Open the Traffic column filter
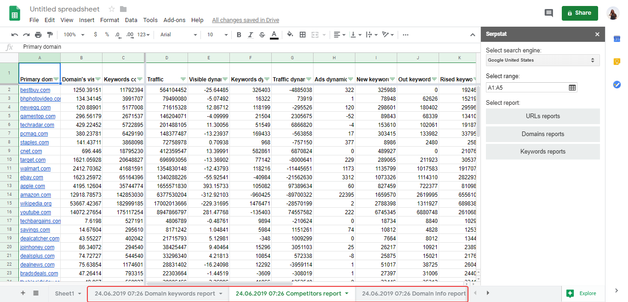This screenshot has height=302, width=628. 183,79
